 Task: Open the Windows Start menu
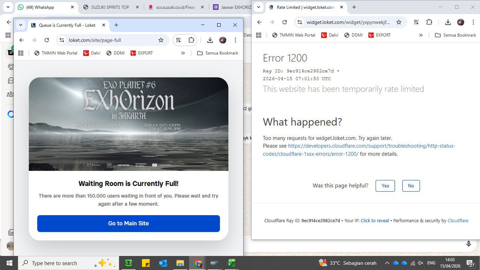9,263
